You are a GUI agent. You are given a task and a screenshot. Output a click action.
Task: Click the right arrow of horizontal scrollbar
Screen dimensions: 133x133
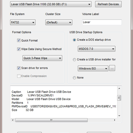115,120
